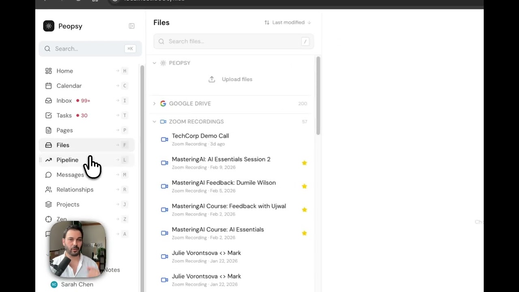Click the Messages bubble icon
The image size is (519, 292).
(x=49, y=175)
